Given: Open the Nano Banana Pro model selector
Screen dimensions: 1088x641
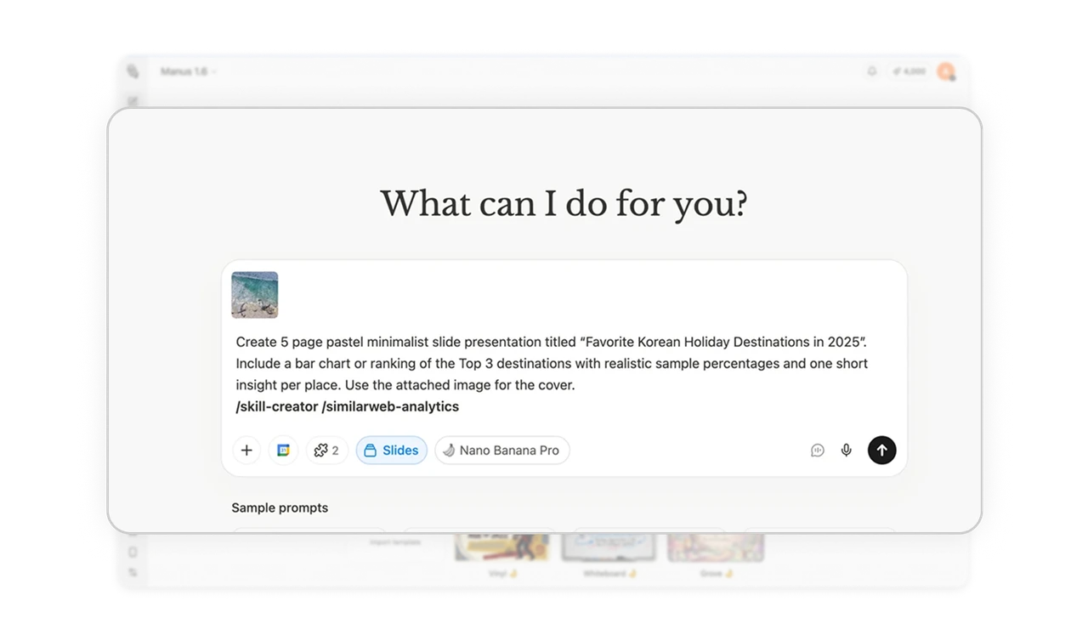Looking at the screenshot, I should click(502, 451).
